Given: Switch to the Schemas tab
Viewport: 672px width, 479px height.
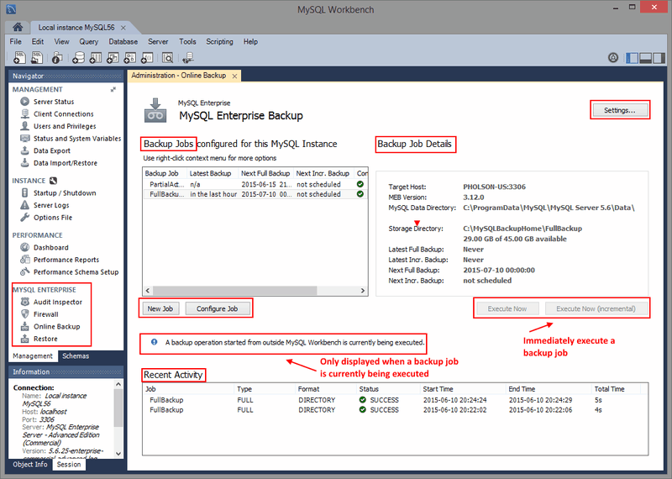Looking at the screenshot, I should pos(76,356).
